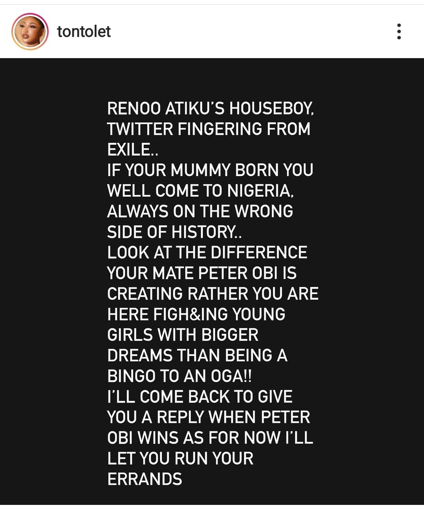Tap the 'WELL COME TO NIGERIA,' text line
Viewport: 424px width, 510px height.
[200, 191]
